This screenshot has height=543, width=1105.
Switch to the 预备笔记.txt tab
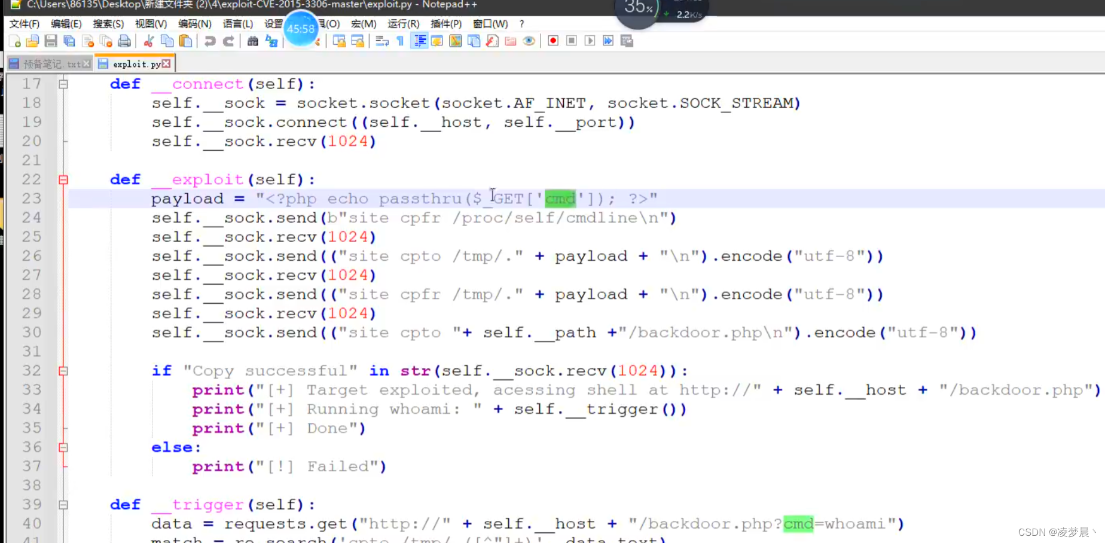click(x=47, y=63)
